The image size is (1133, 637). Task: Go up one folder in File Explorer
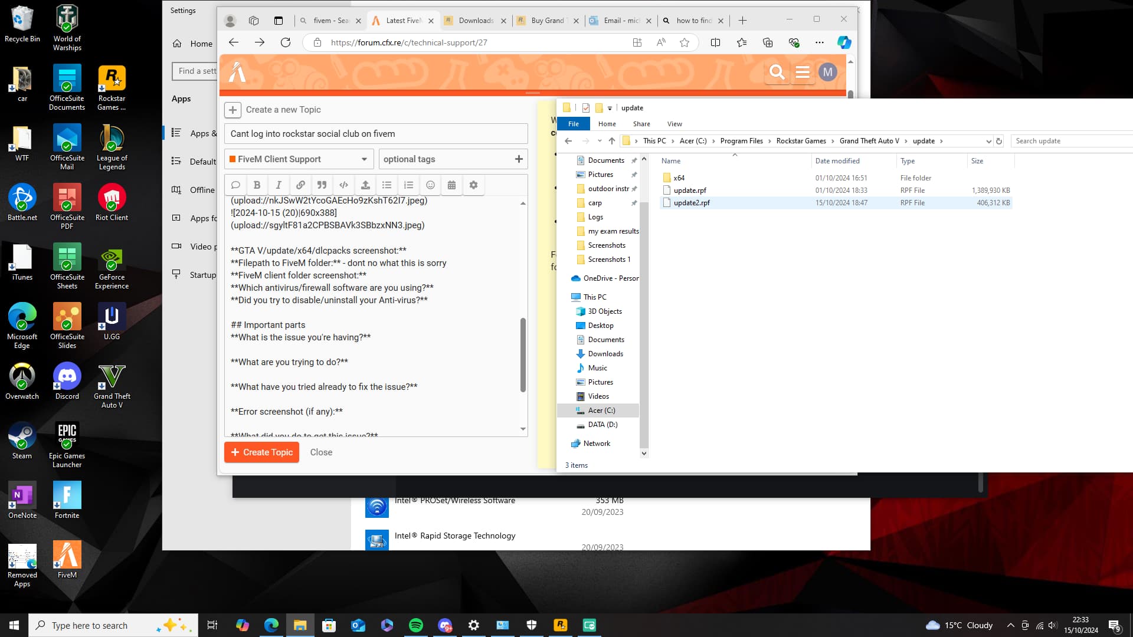pyautogui.click(x=612, y=141)
